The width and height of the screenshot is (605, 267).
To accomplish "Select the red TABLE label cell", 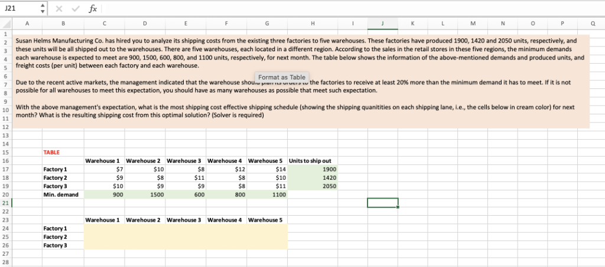I will point(52,152).
